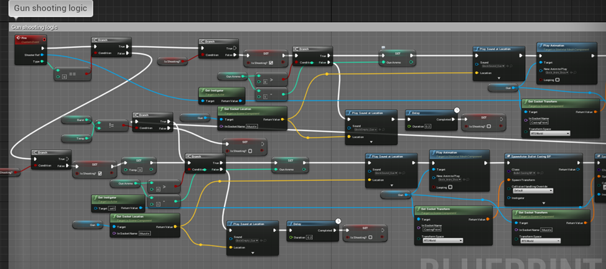
Task: Open GlockSound_Cue dropdown in upper Play Sound node
Action: click(492, 66)
